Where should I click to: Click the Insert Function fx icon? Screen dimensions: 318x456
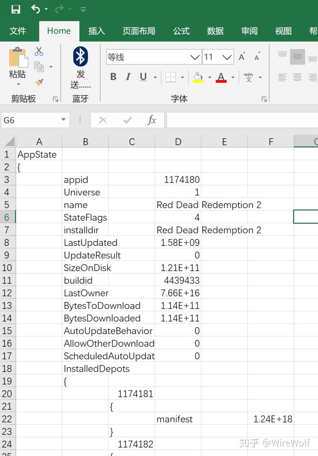(x=152, y=120)
